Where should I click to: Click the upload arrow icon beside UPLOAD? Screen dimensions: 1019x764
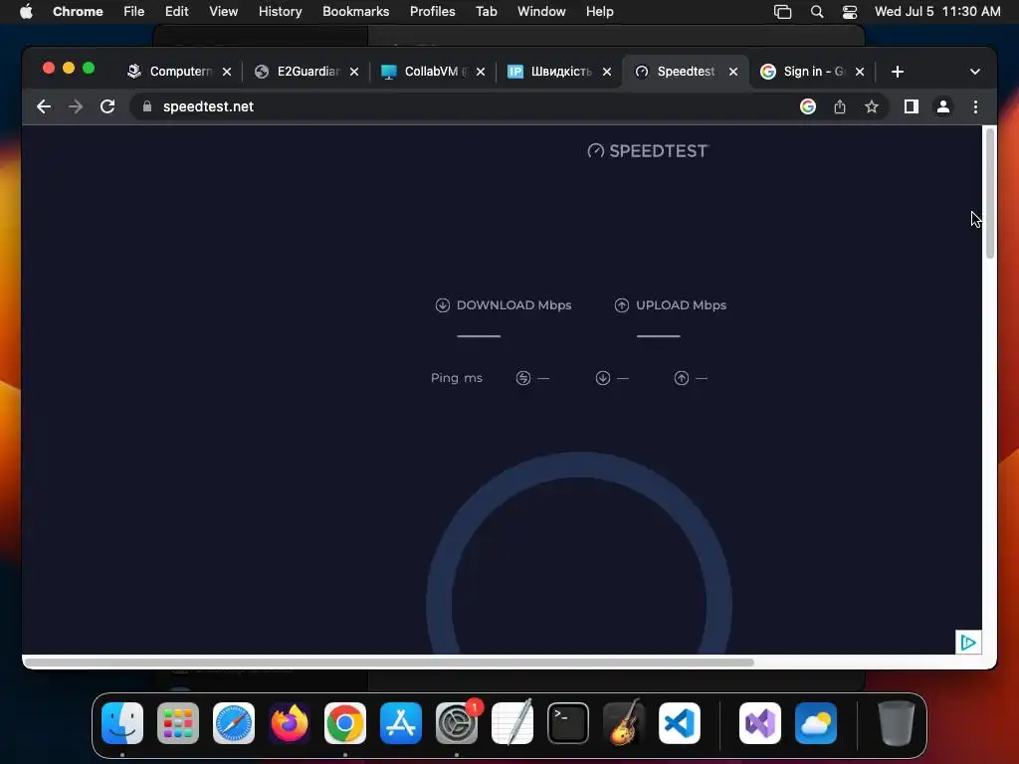(x=622, y=305)
